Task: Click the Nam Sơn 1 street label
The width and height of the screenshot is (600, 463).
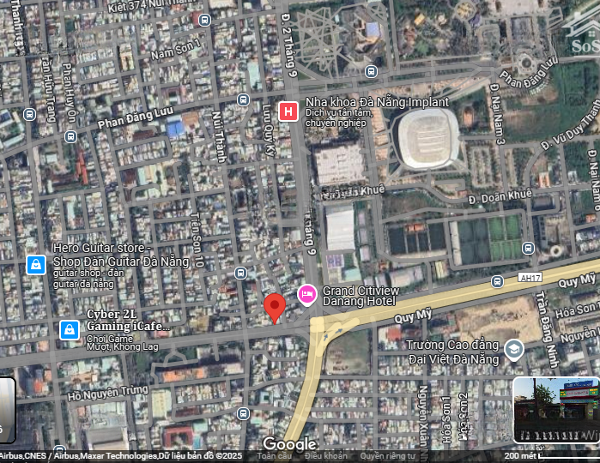Action: 175,50
